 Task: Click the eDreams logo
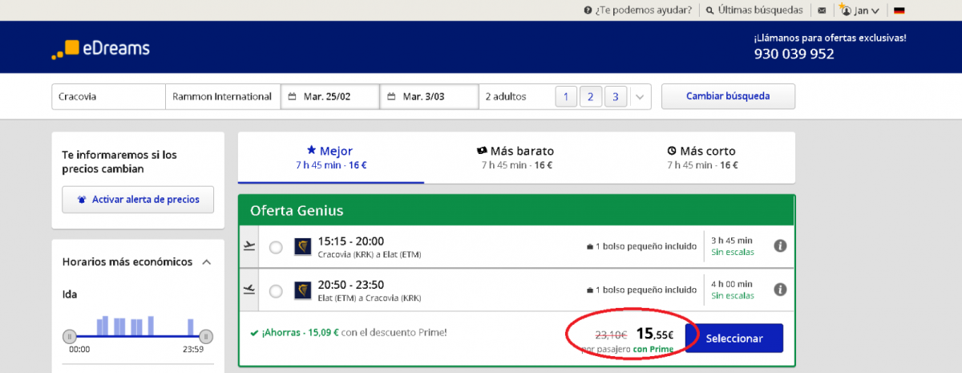point(100,49)
